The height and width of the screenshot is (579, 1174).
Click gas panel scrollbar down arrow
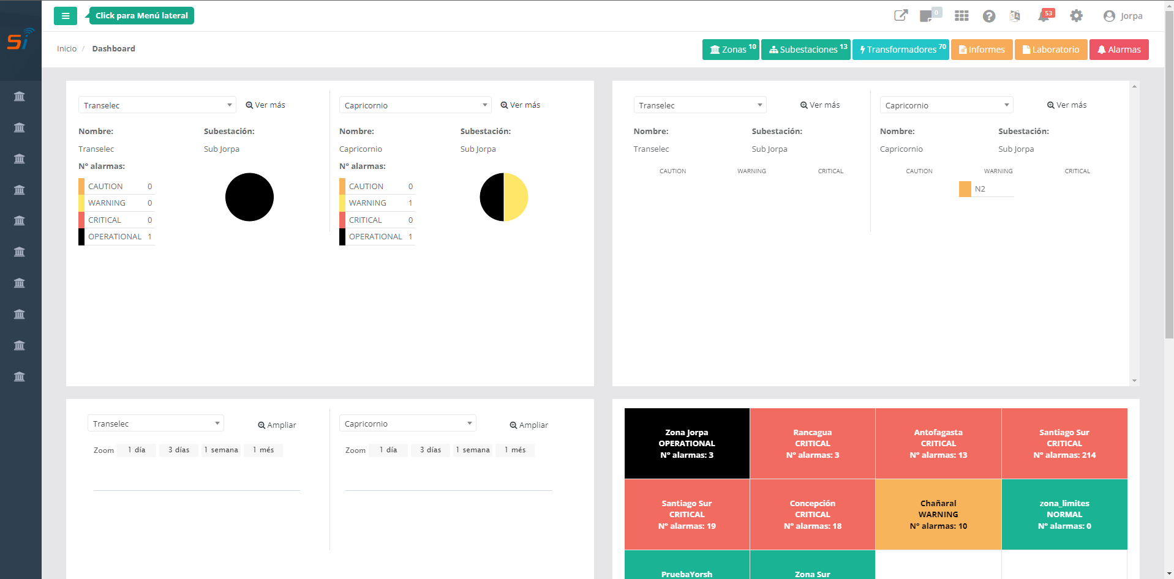[x=1134, y=381]
